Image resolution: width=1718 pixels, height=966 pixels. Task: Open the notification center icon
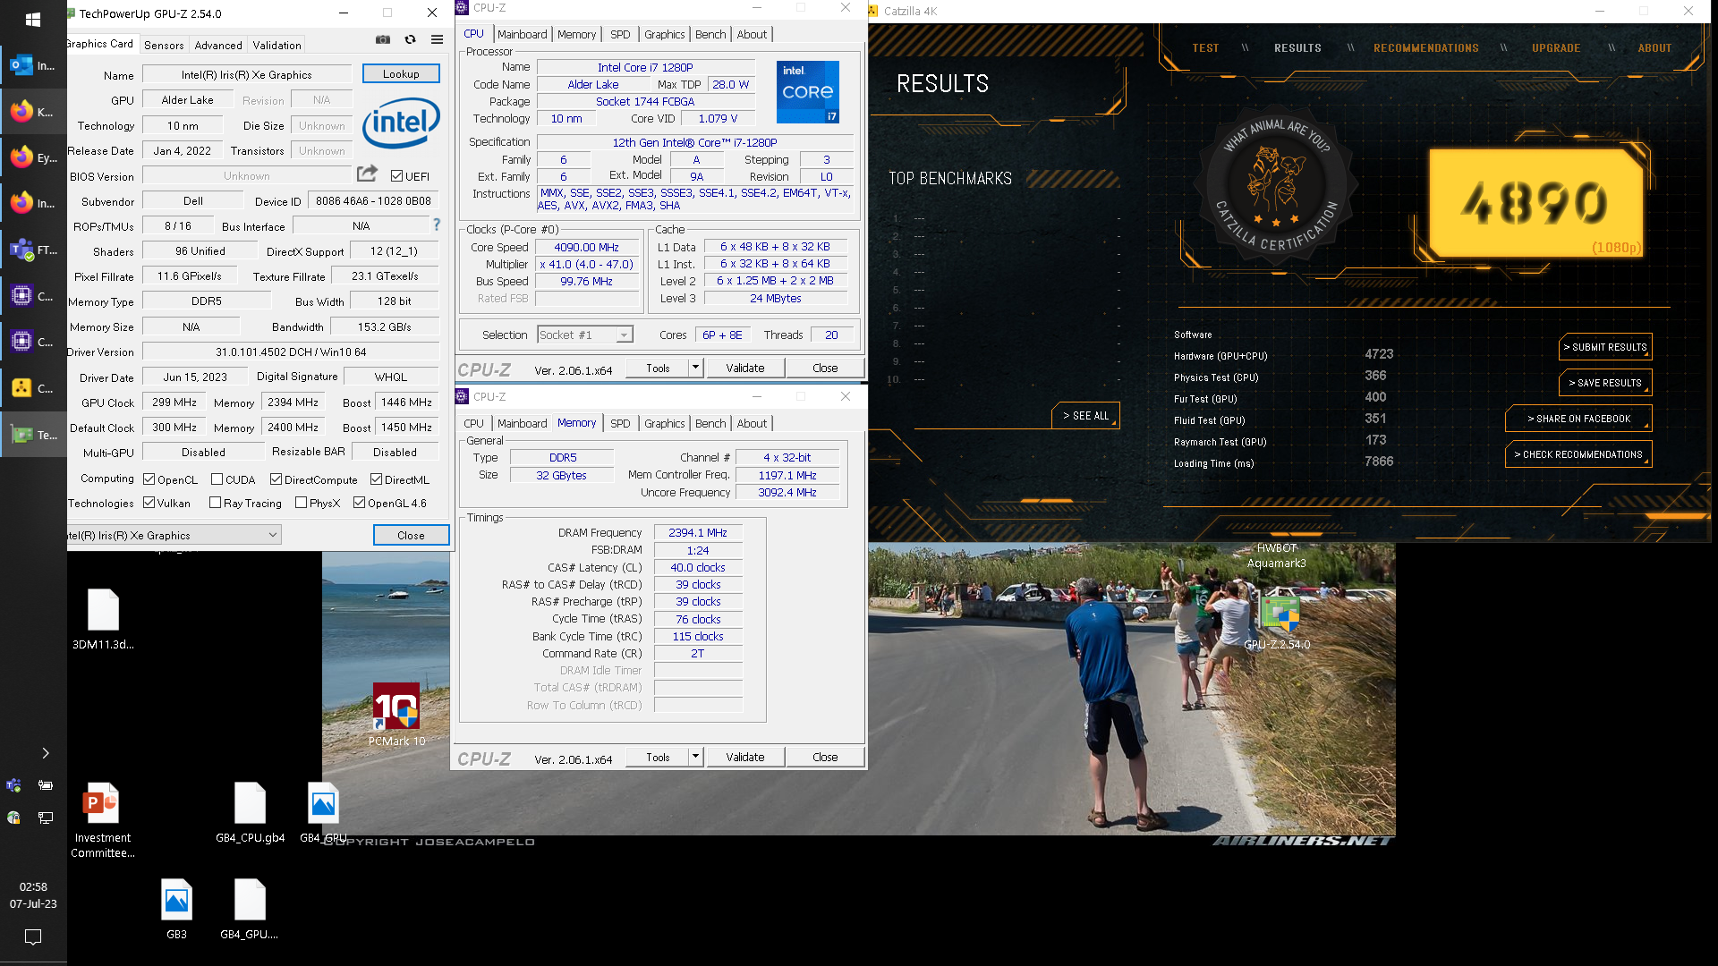point(33,936)
